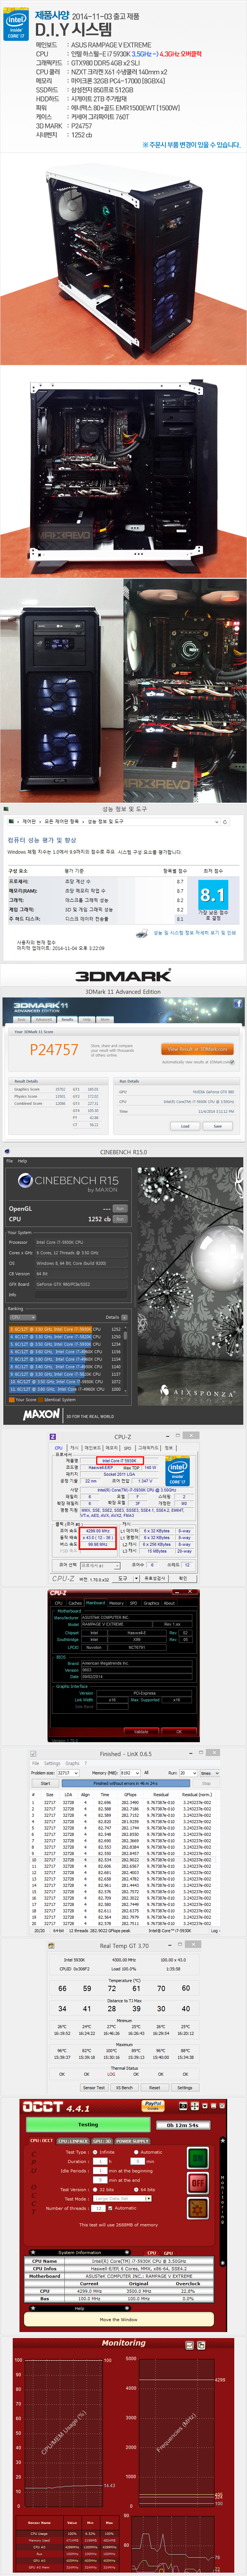247x2576 pixels.
Task: Switch to the POWER SUPPLY tab in OCCT
Action: [132, 2141]
